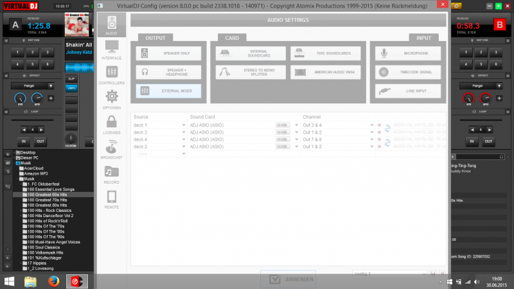
Task: Select deck A letter badge
Action: tap(15, 25)
